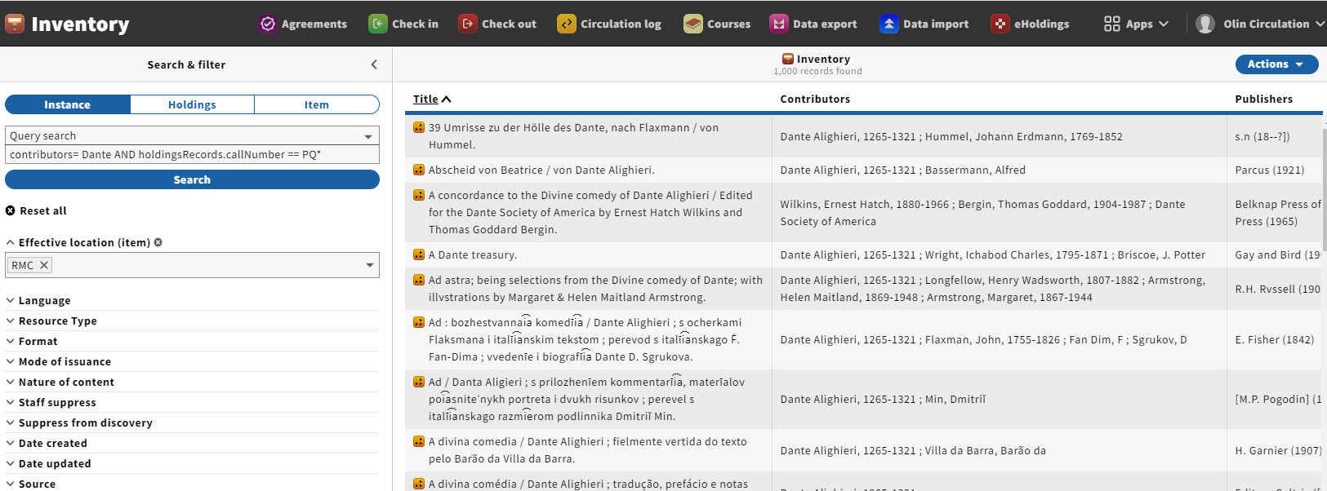Click the query text input field
This screenshot has width=1327, height=491.
point(192,154)
